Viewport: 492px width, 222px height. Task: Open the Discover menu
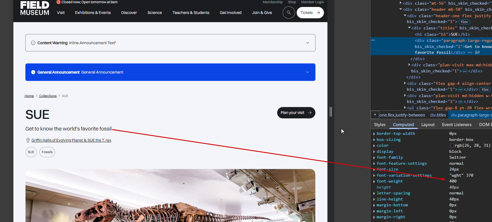(129, 13)
